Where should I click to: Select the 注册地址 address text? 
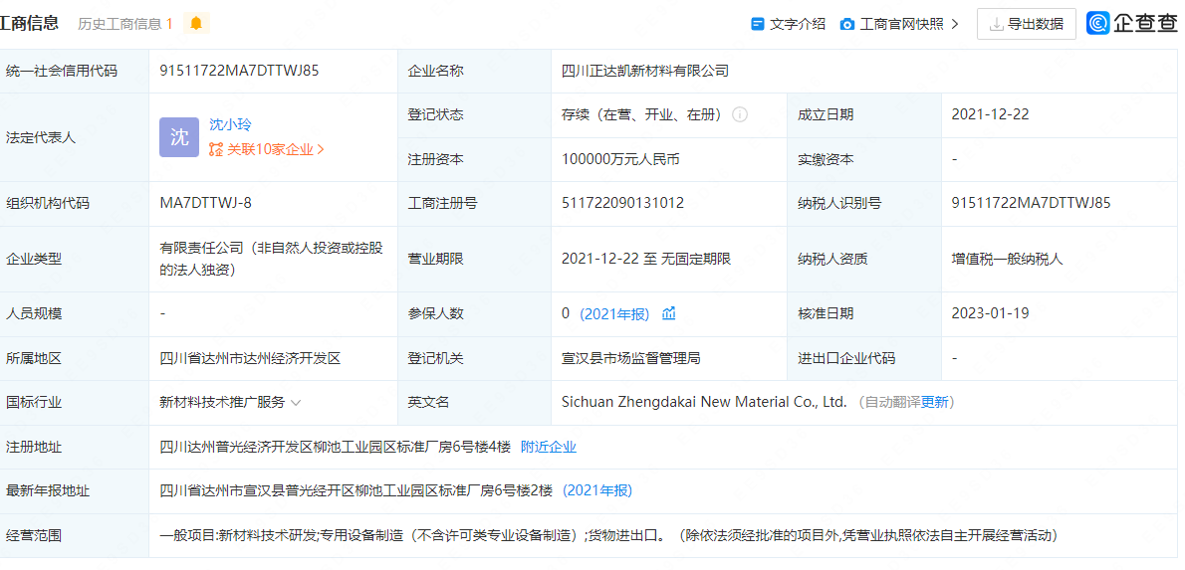[x=336, y=447]
